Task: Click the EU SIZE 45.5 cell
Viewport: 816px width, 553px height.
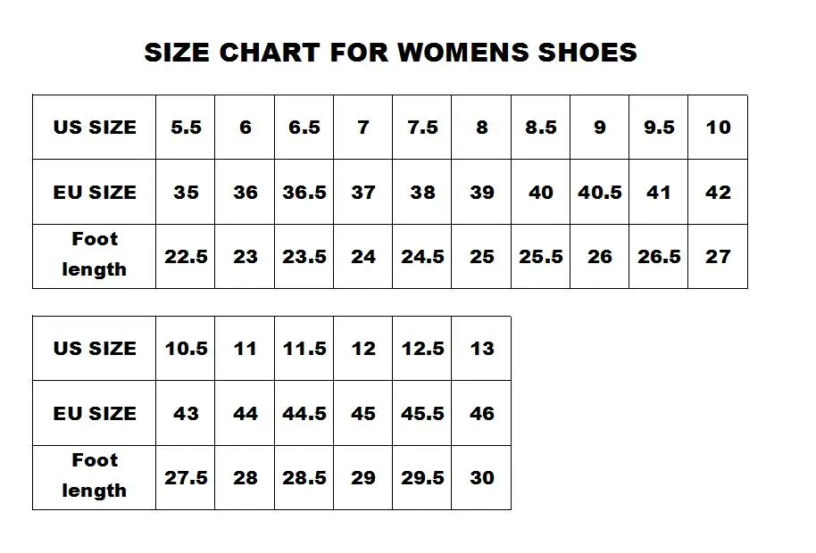Action: click(x=422, y=413)
